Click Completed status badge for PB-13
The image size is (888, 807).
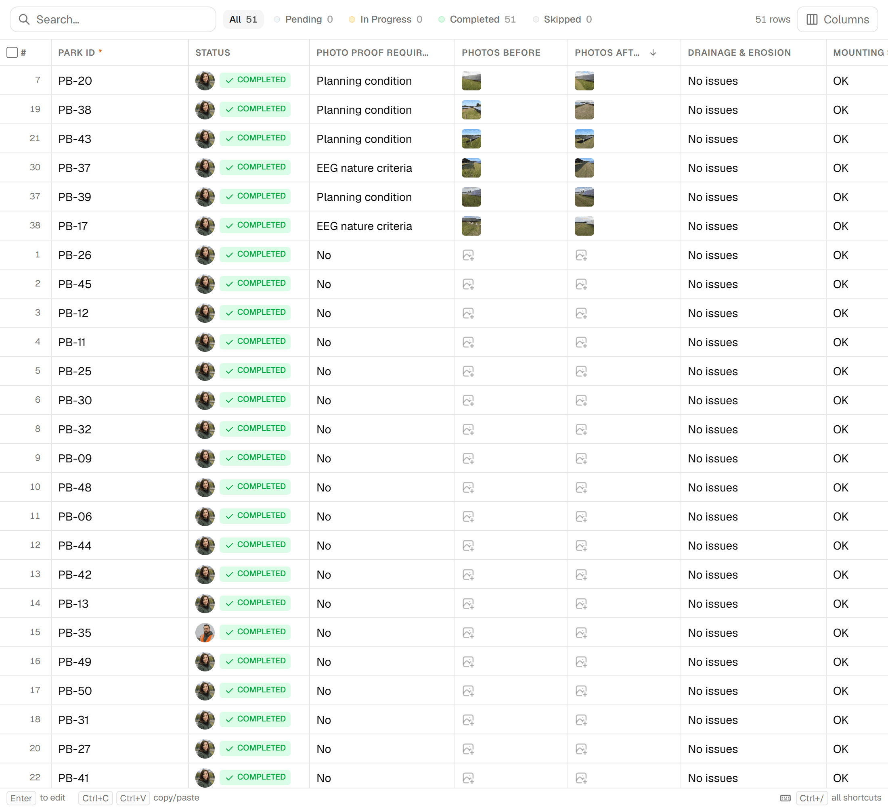coord(255,603)
